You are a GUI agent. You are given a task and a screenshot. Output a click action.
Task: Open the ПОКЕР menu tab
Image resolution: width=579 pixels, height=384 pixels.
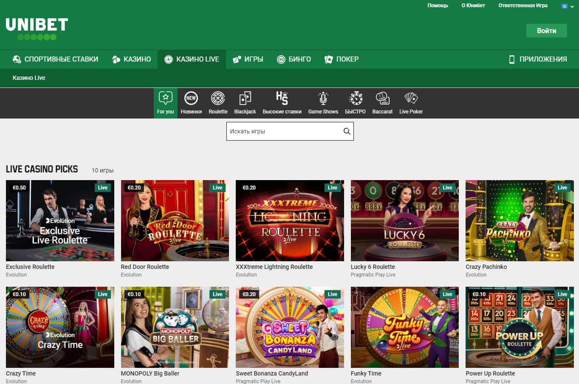(x=342, y=59)
